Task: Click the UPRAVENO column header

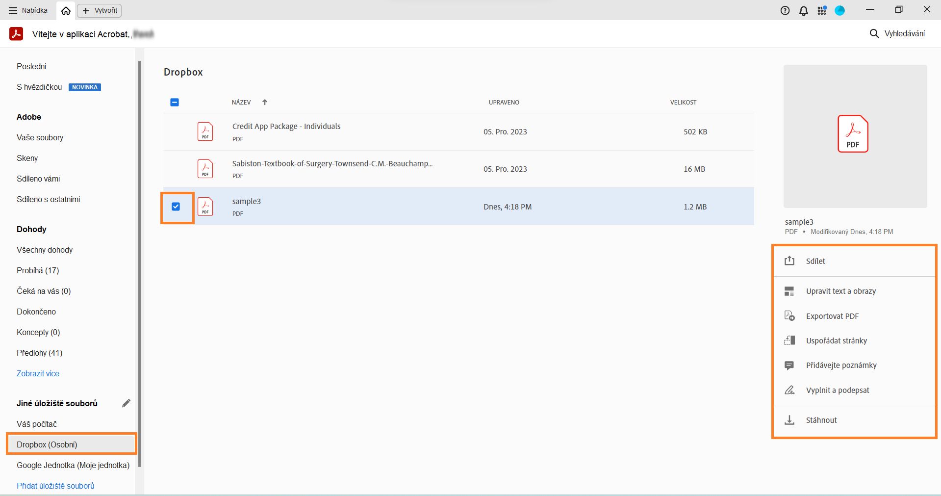Action: (x=504, y=102)
